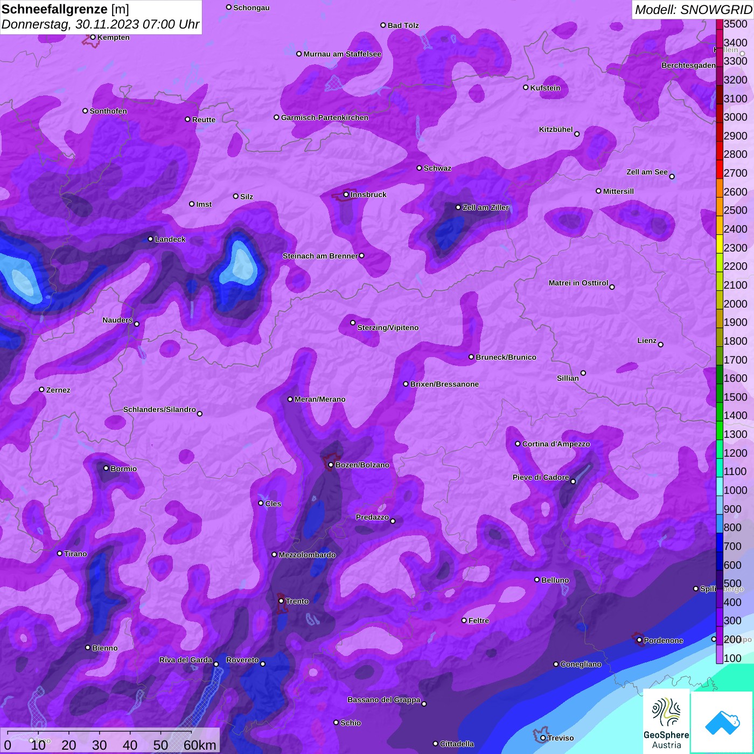This screenshot has width=754, height=754.
Task: Click the Cles location dot
Action: coord(261,503)
